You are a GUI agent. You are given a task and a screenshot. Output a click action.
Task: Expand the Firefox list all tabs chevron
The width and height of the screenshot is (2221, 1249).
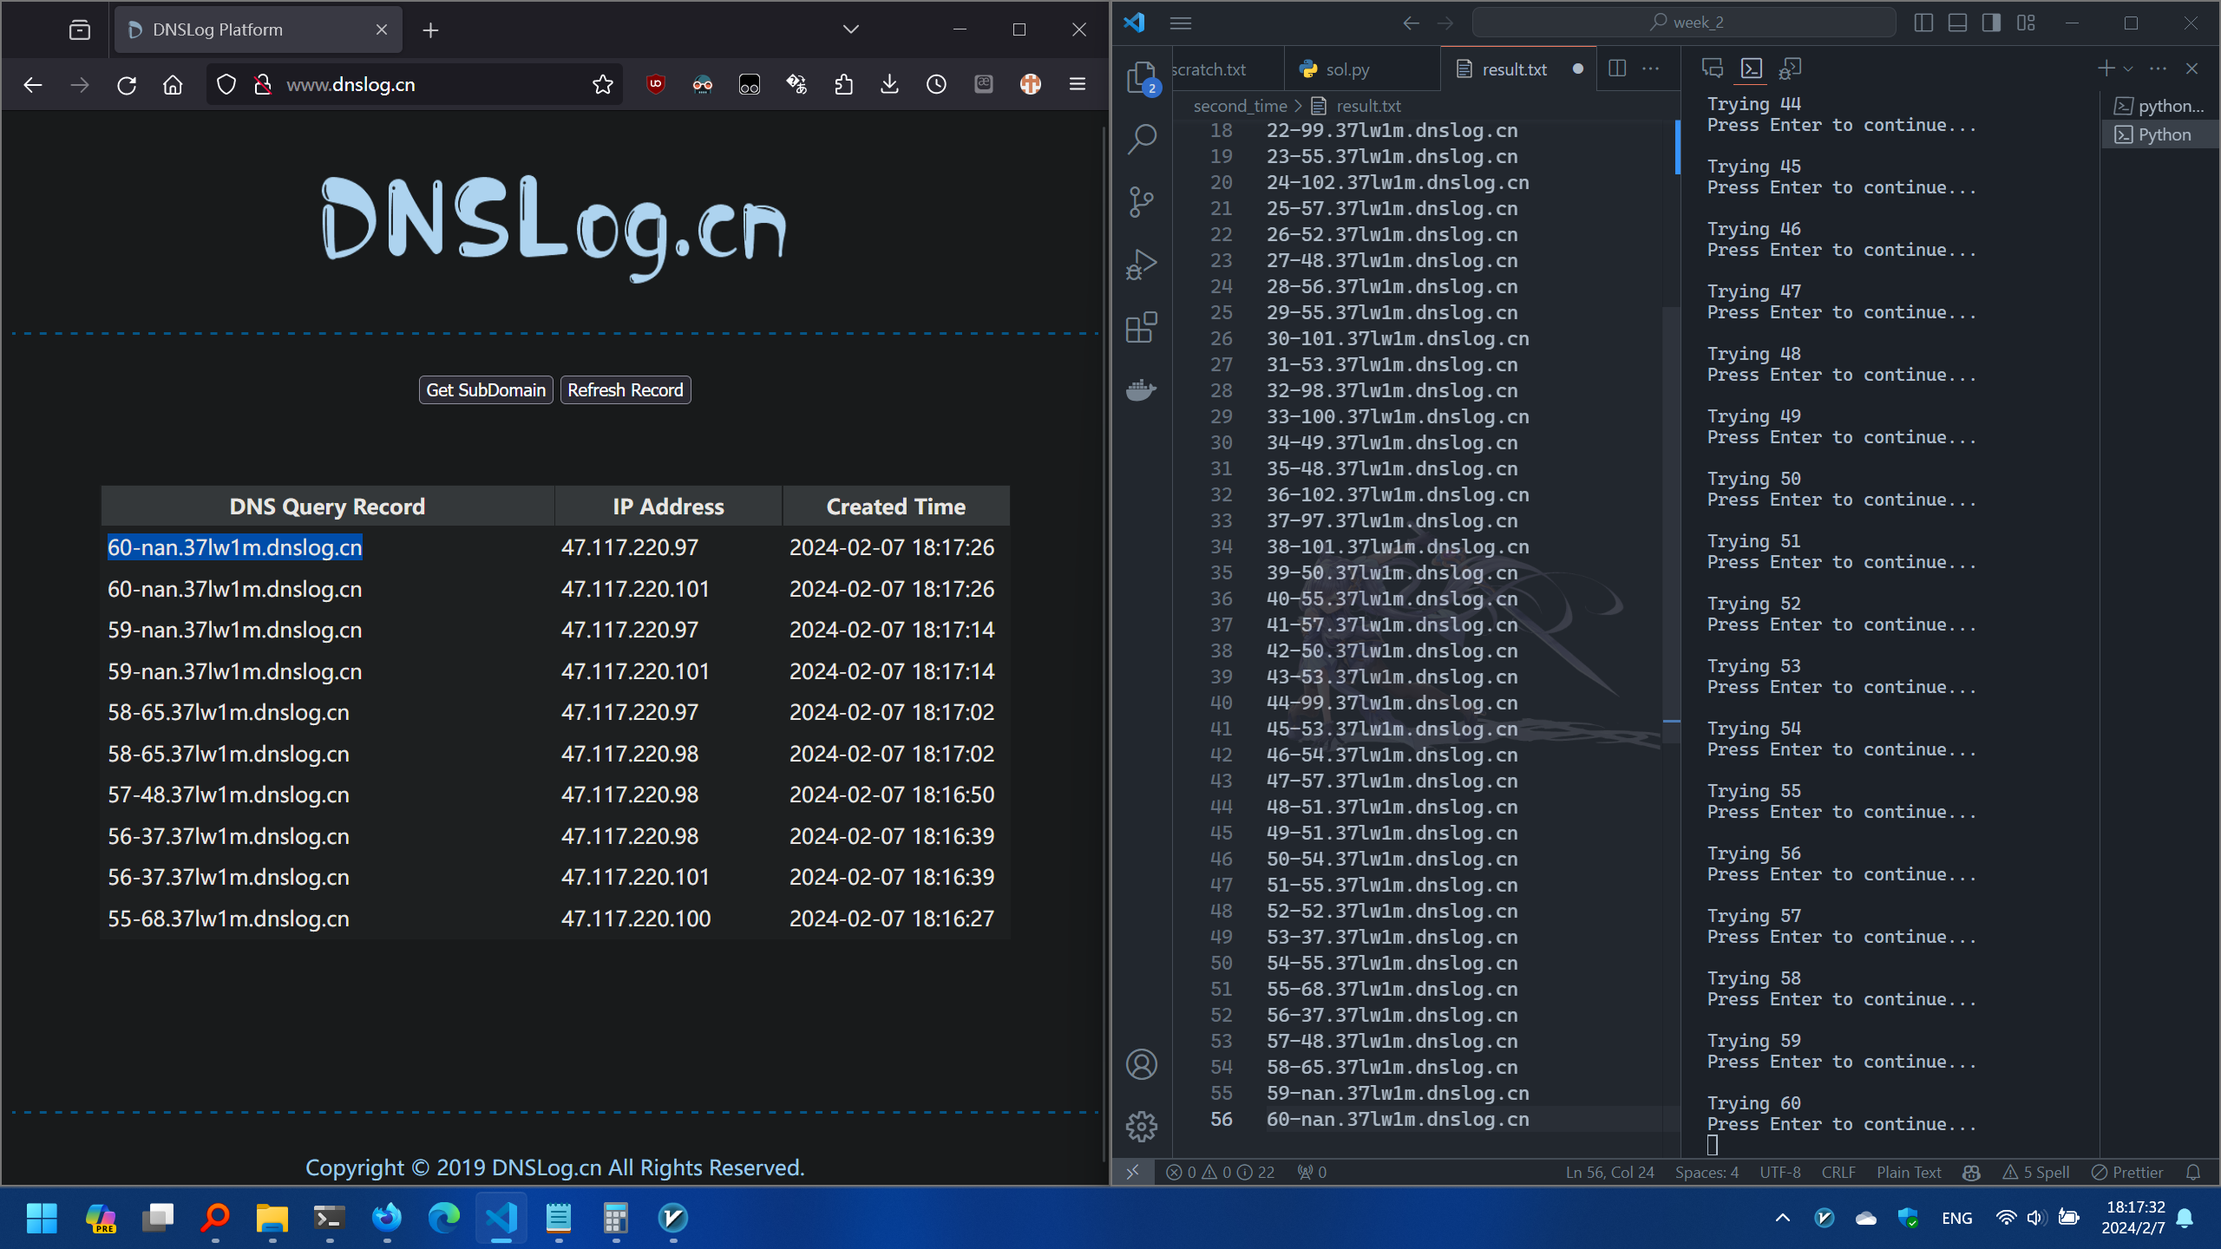tap(850, 29)
